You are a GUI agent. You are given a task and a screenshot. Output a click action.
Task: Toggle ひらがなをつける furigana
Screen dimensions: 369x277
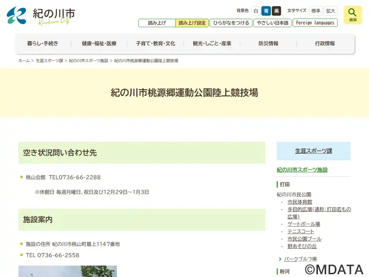click(231, 23)
